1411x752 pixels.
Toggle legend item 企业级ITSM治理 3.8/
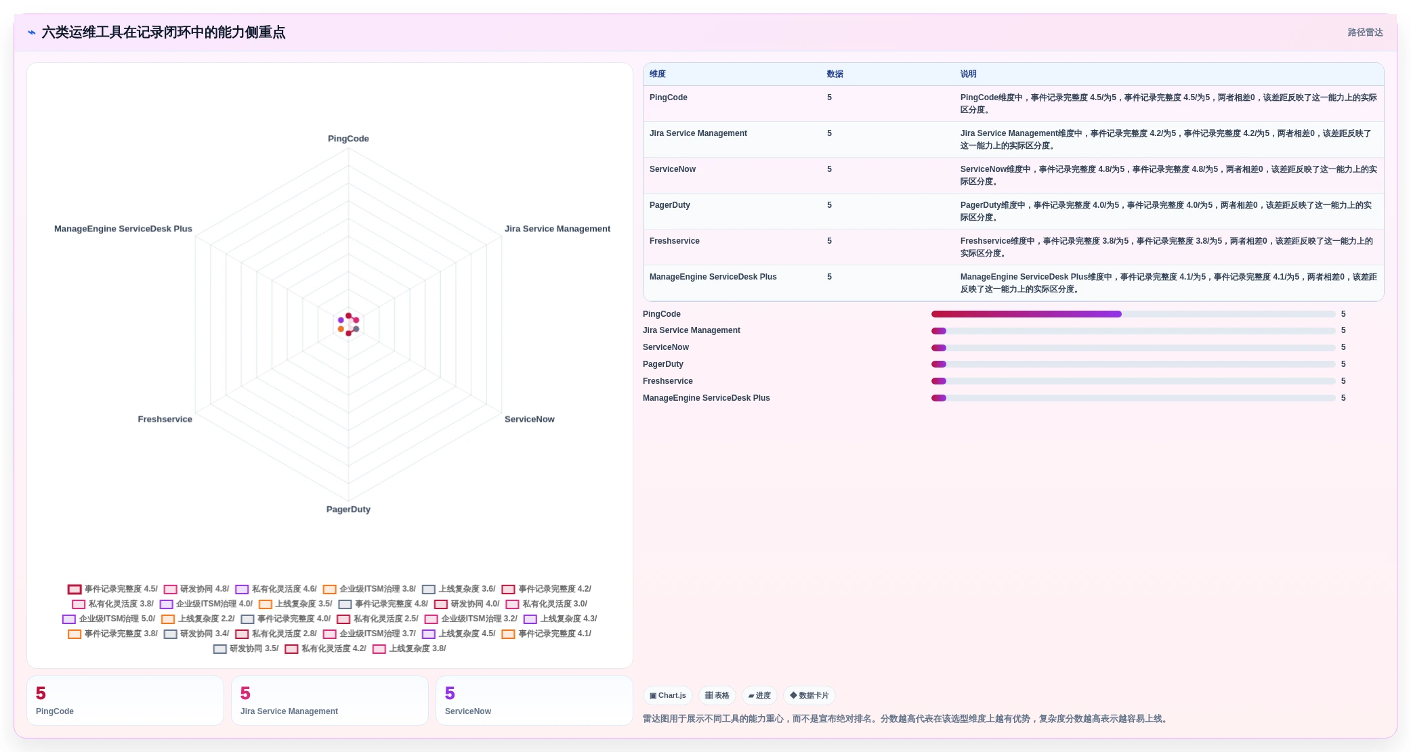[x=369, y=590]
